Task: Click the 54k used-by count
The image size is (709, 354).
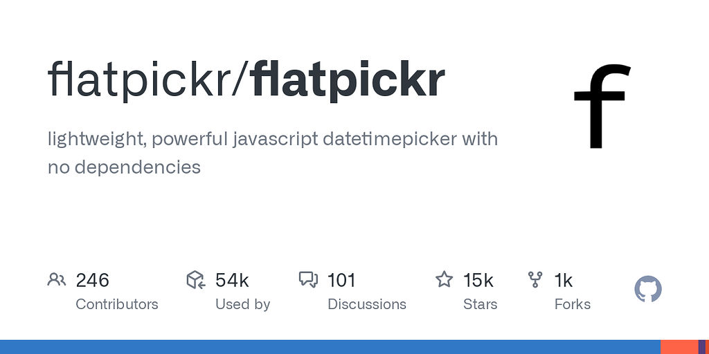Action: coord(232,280)
